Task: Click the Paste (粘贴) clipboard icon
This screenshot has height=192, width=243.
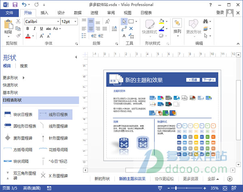Action: [8, 24]
